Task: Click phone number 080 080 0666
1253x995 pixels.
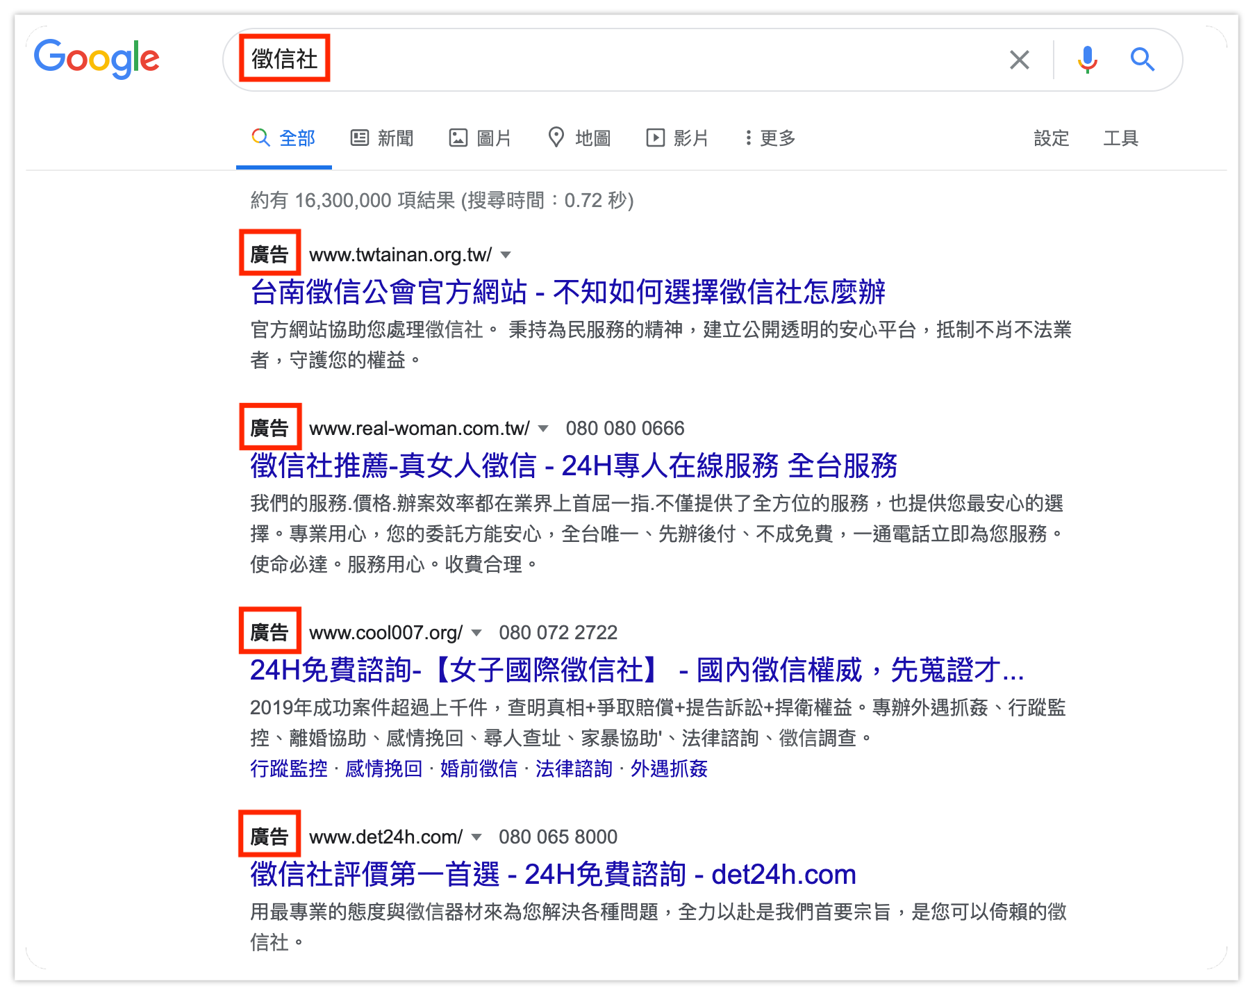Action: [625, 429]
